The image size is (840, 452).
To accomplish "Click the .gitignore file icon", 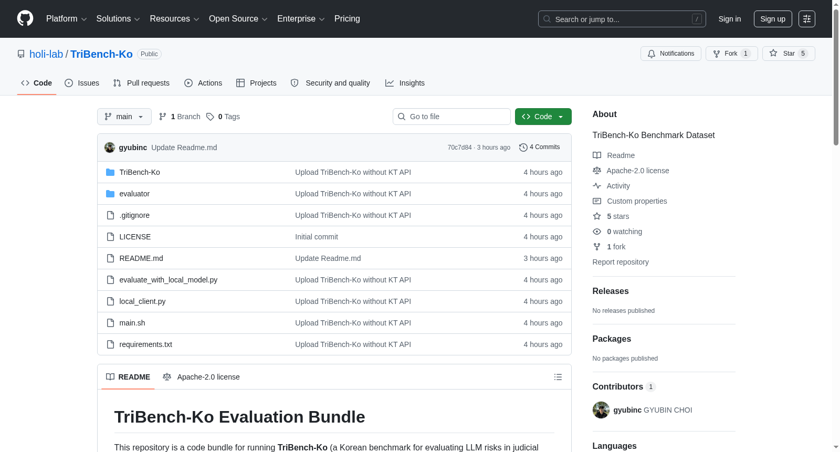I will coord(110,215).
